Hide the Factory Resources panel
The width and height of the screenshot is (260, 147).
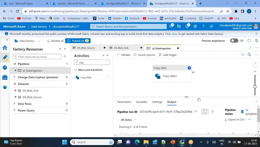pyautogui.click(x=65, y=49)
